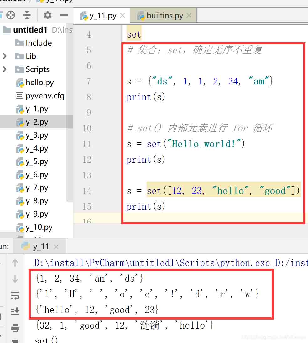308x343 pixels.
Task: Click console output line starting with {32, 1
Action: tap(124, 325)
